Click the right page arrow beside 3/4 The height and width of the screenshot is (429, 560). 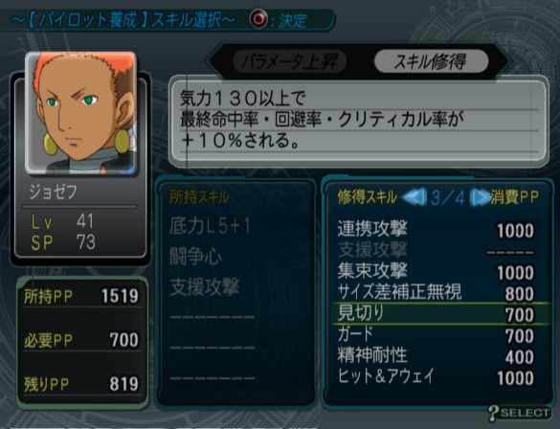pos(480,197)
